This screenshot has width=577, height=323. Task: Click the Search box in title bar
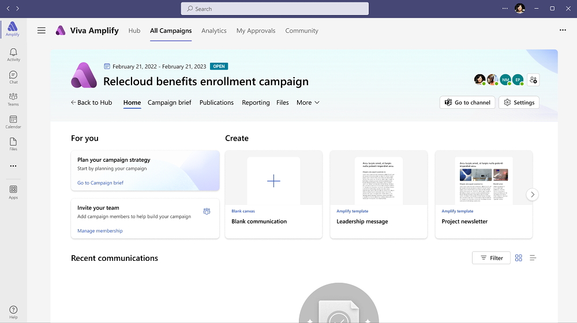click(275, 9)
